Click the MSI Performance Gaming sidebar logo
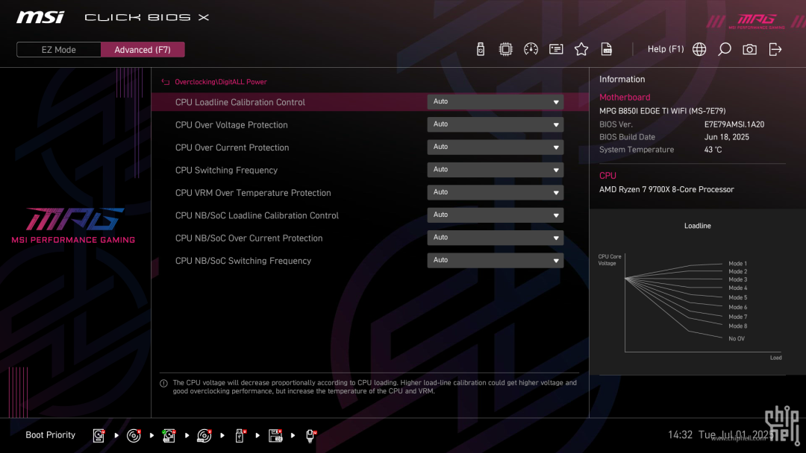The height and width of the screenshot is (453, 806). [x=73, y=226]
